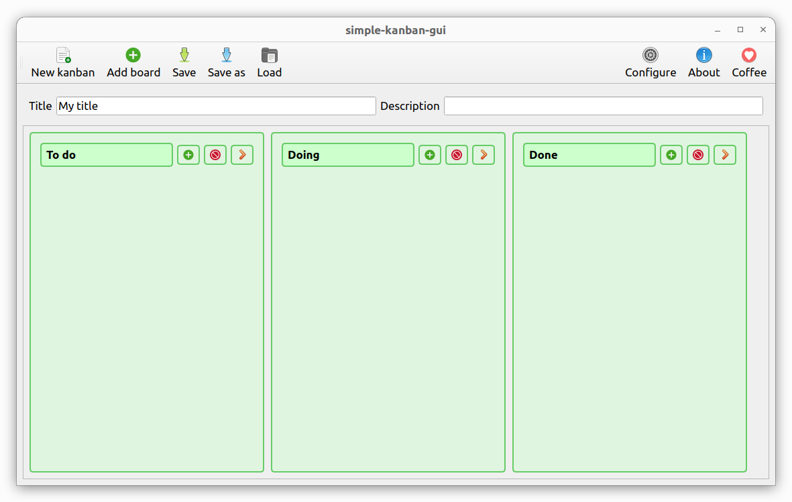Viewport: 792px width, 502px height.
Task: Add a card to the Doing board
Action: (430, 155)
